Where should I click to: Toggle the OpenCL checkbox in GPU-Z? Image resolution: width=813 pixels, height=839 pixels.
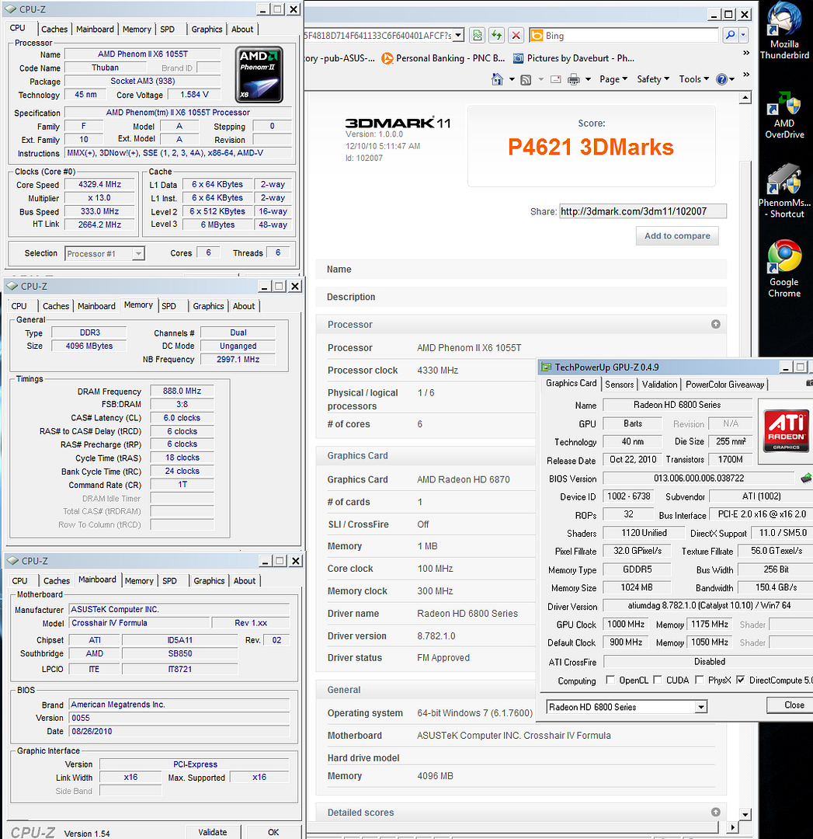coord(610,680)
